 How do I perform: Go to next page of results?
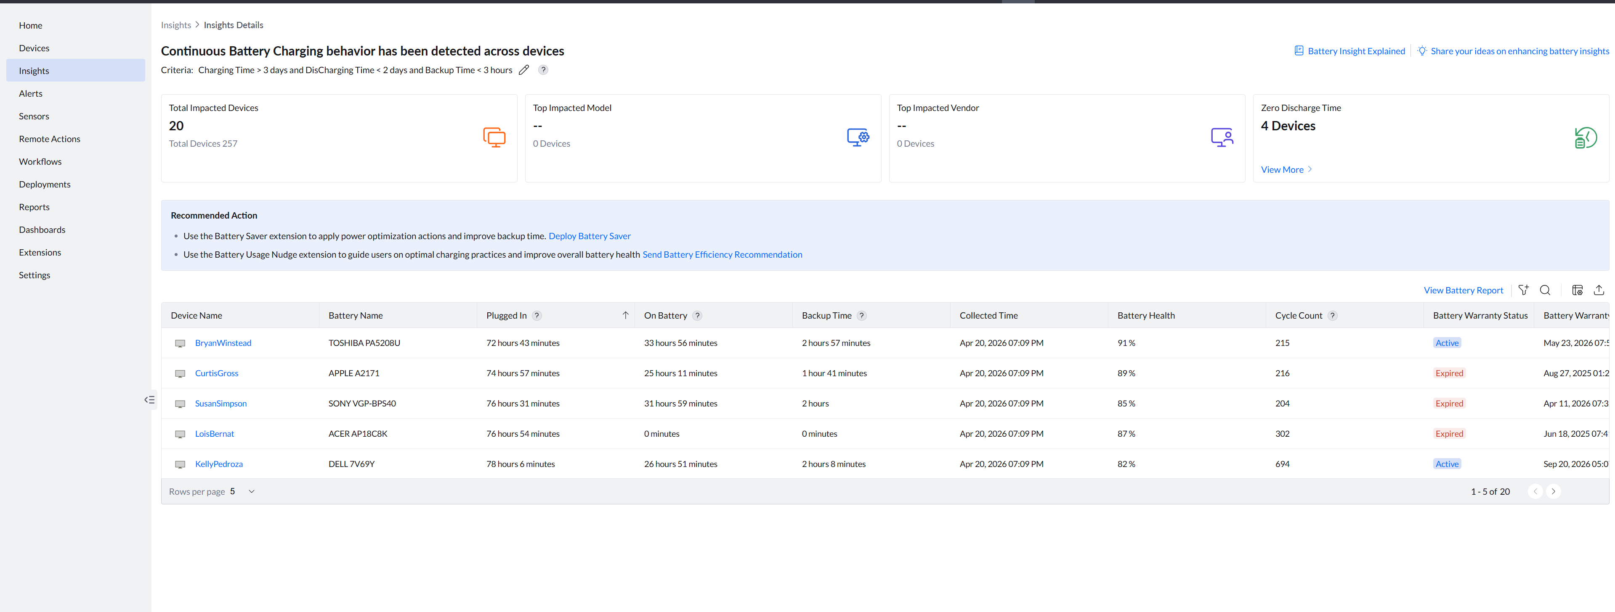pyautogui.click(x=1553, y=492)
